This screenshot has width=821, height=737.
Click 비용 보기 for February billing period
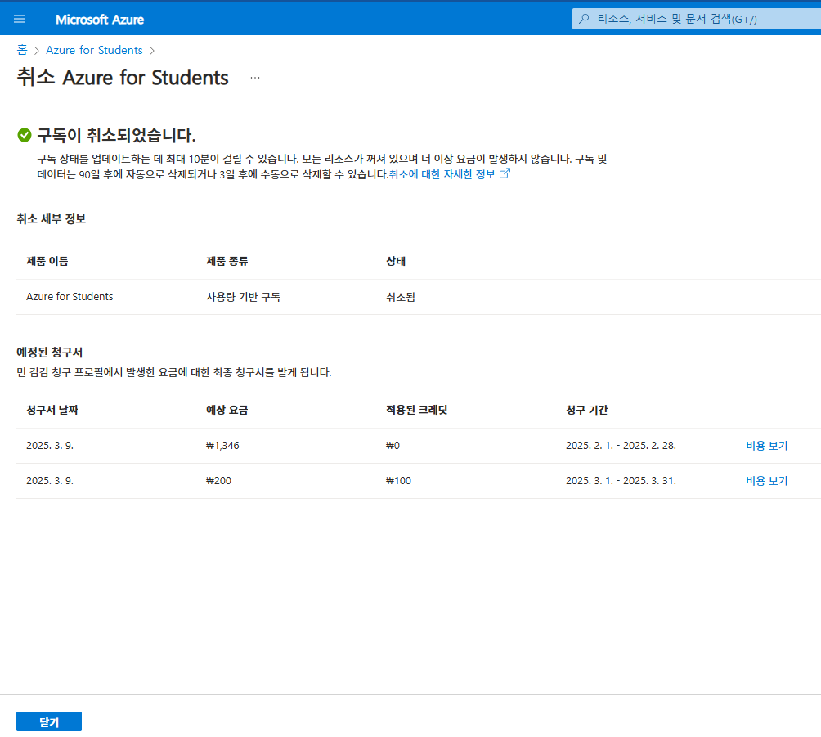pos(766,446)
